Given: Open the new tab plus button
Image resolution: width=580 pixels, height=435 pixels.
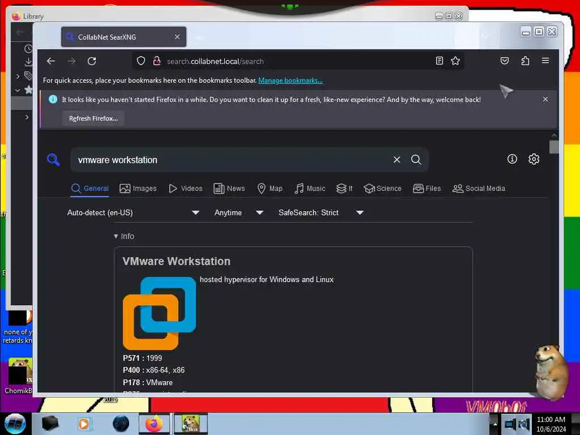Looking at the screenshot, I should (199, 37).
